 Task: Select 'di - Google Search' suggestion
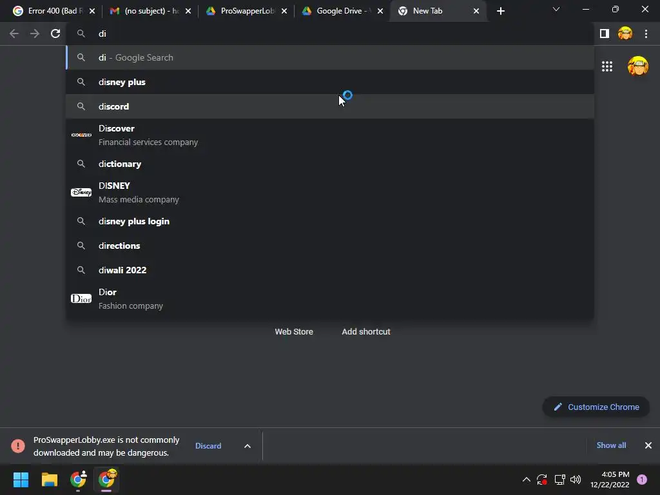[x=329, y=57]
